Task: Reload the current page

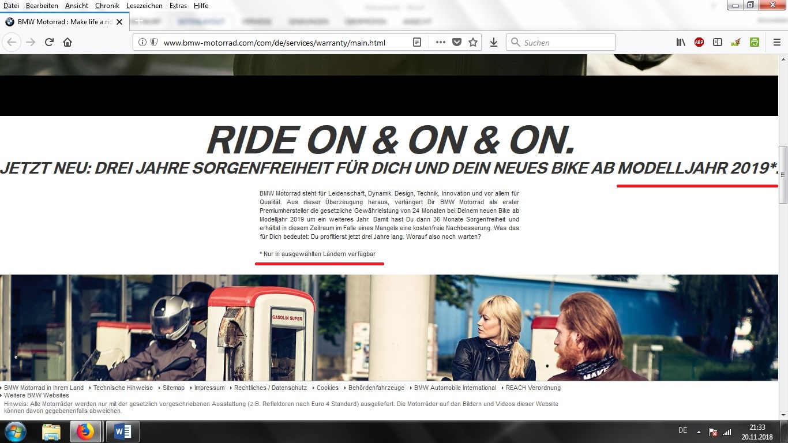Action: (49, 42)
